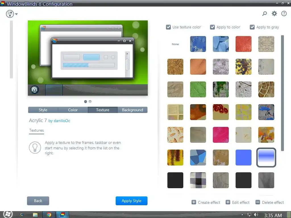Open settings via the gear icon
The image size is (291, 218).
274,14
